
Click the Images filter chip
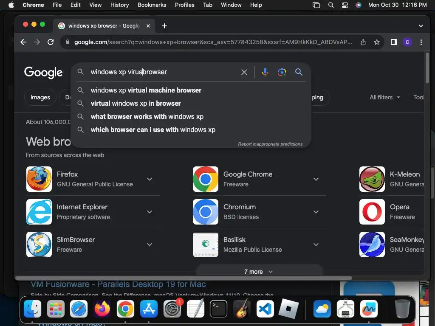[x=40, y=97]
